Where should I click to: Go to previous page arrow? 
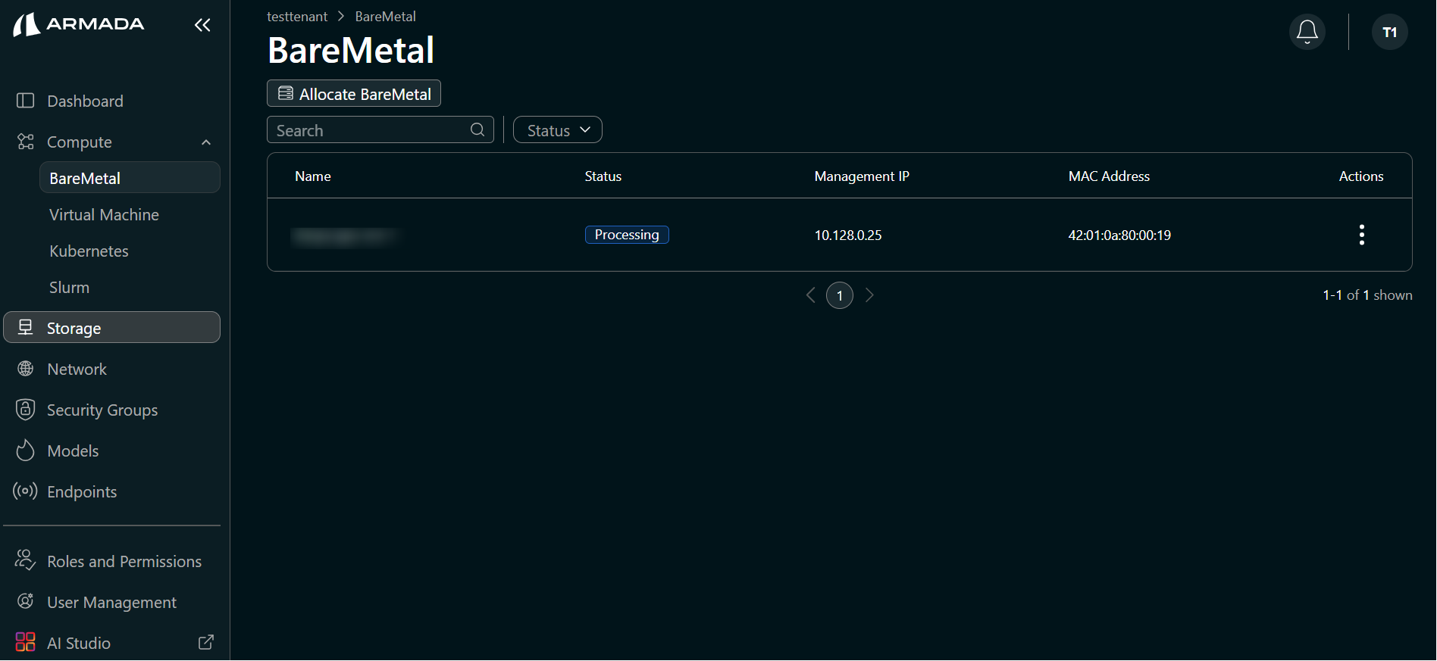(811, 295)
